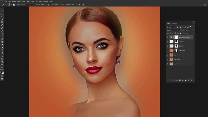
Task: Open the brush Mode dropdown
Action: [x=28, y=5]
